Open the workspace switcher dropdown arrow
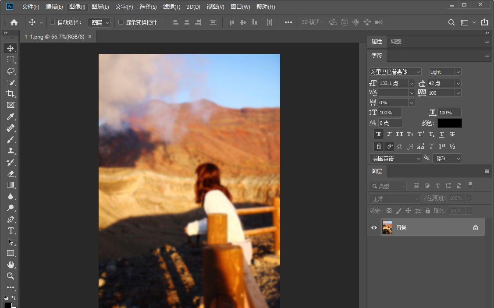This screenshot has width=494, height=308. coord(474,22)
